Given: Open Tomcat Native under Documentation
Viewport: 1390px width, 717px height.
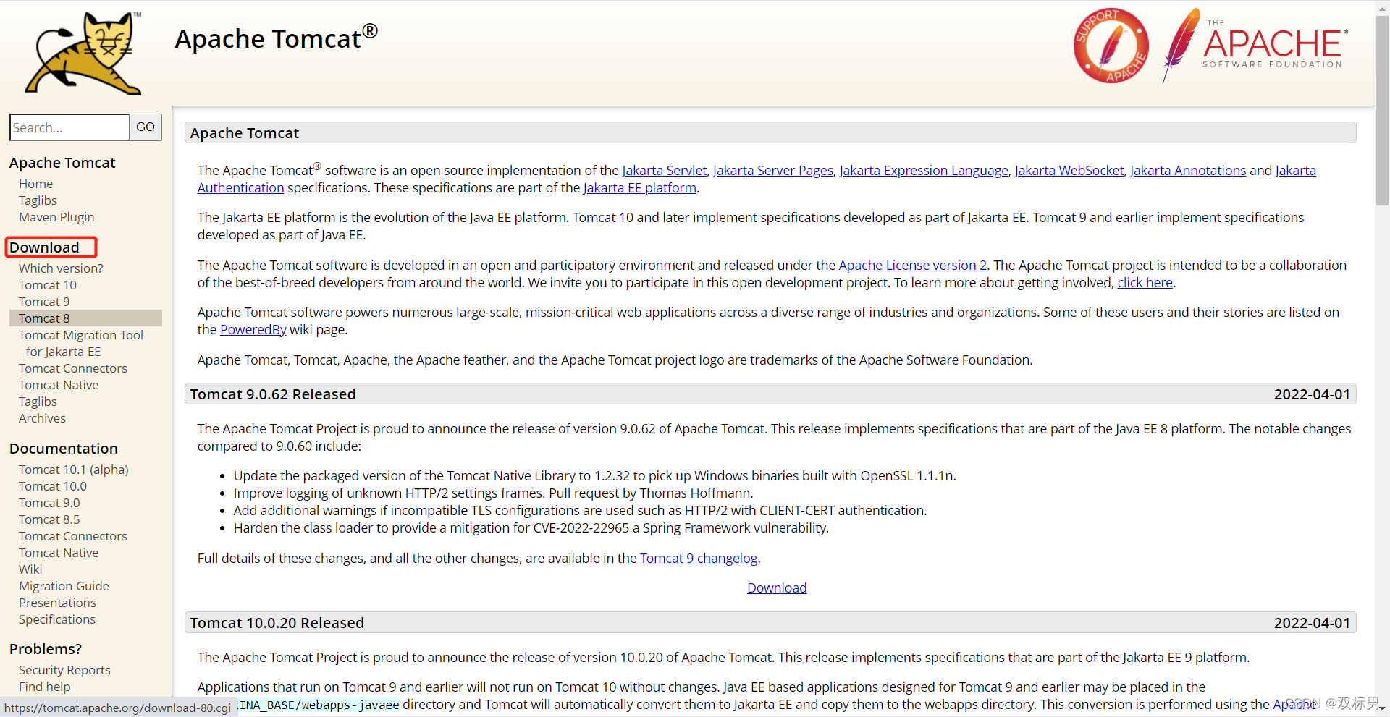Looking at the screenshot, I should [59, 553].
